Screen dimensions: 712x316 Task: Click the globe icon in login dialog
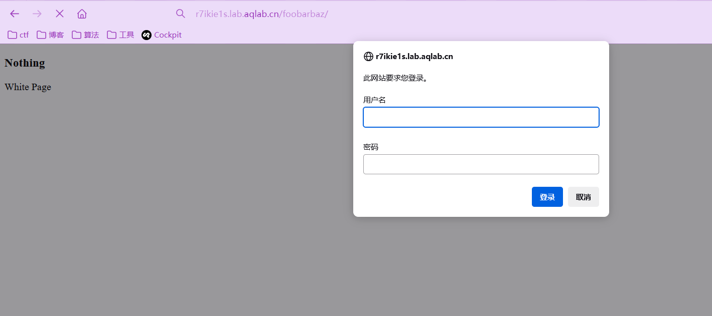coord(368,57)
